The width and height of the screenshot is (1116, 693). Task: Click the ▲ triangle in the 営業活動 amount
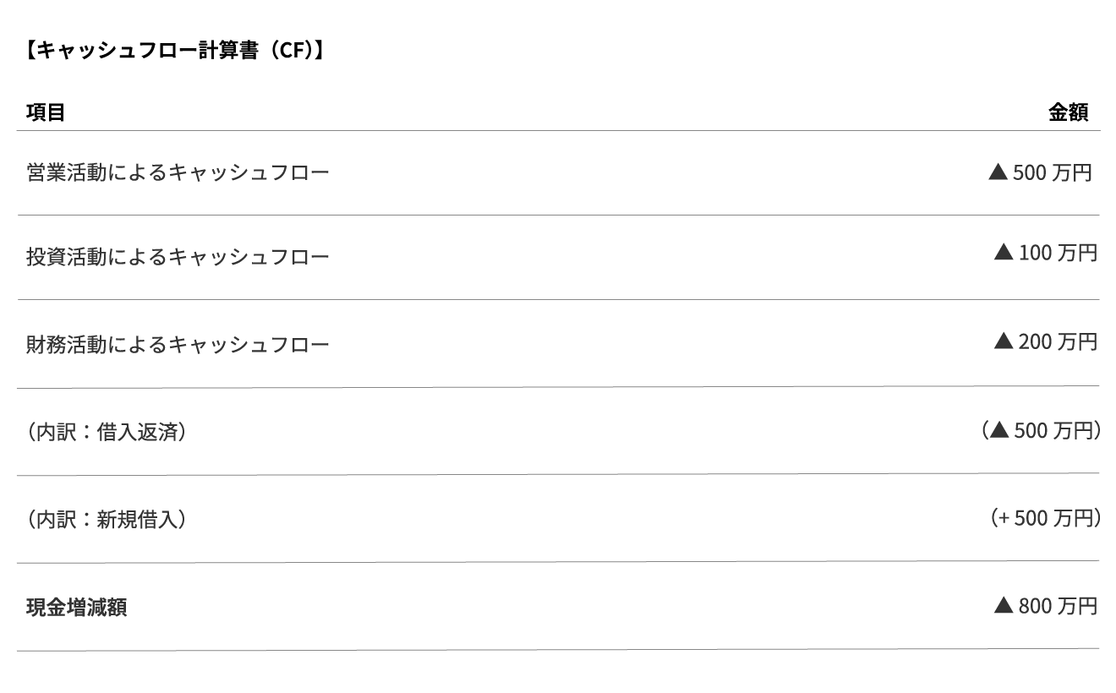tap(998, 173)
